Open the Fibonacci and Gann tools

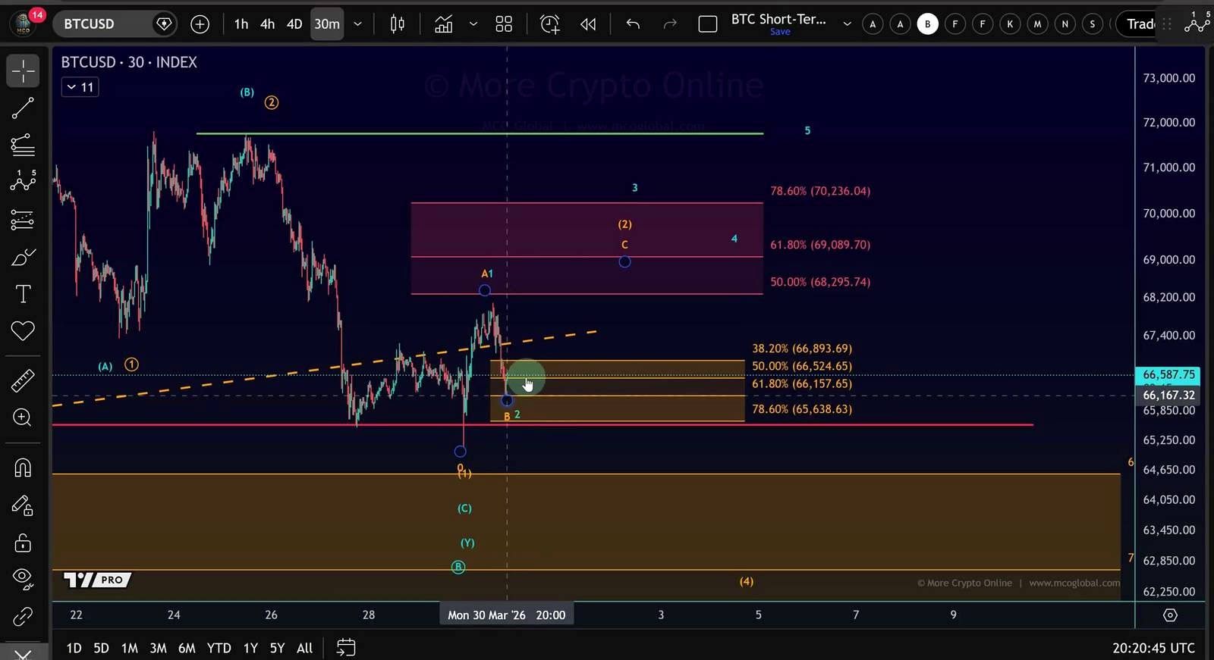click(23, 144)
